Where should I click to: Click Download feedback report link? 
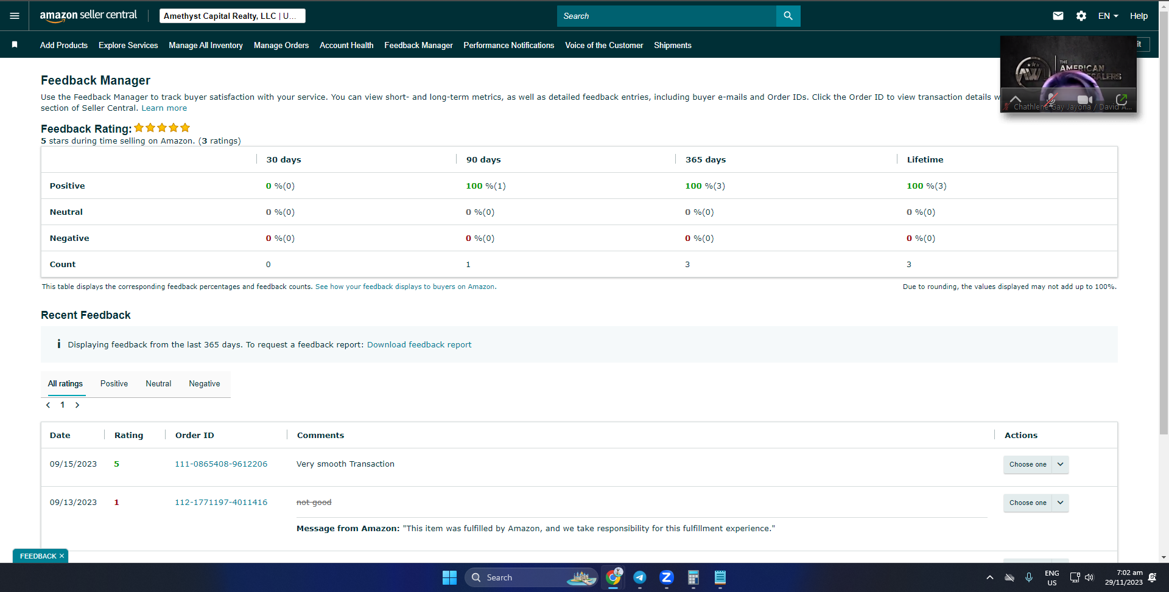coord(420,345)
